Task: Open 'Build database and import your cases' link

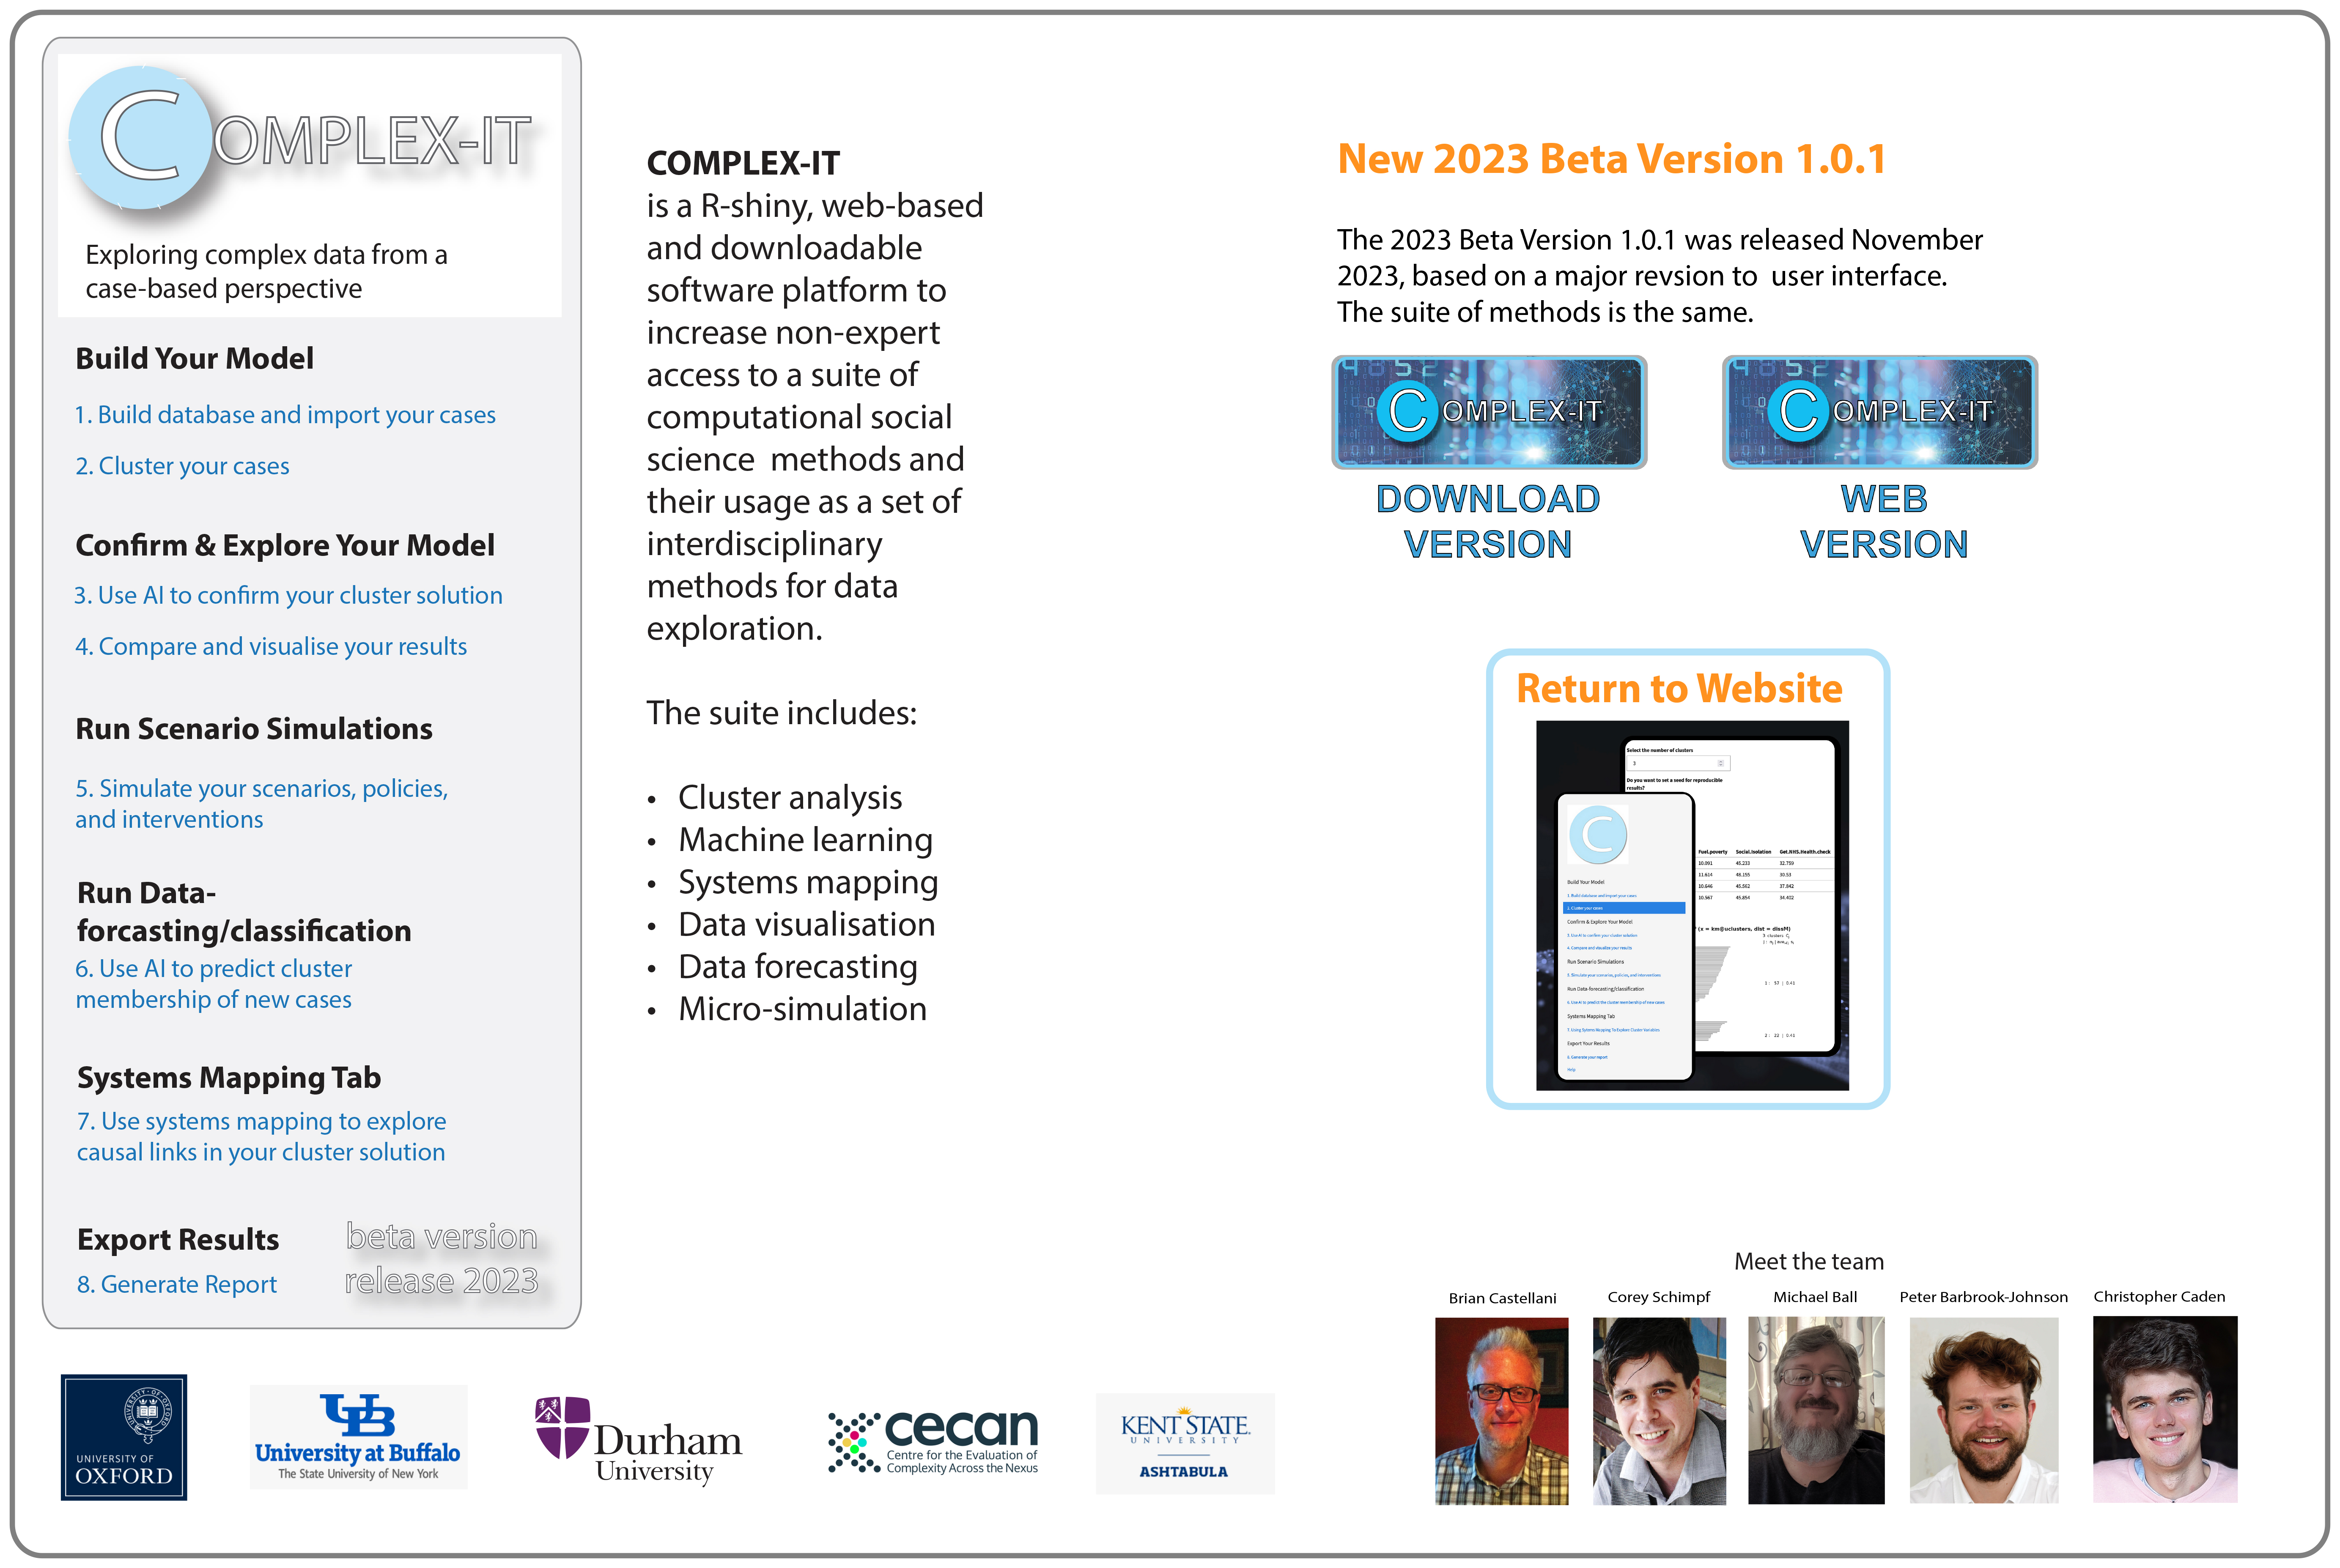Action: click(x=285, y=415)
